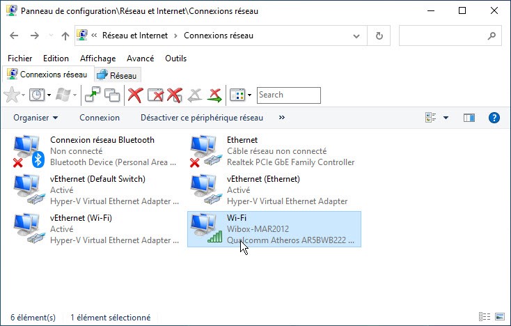Switch to the Réseau tab

click(118, 75)
